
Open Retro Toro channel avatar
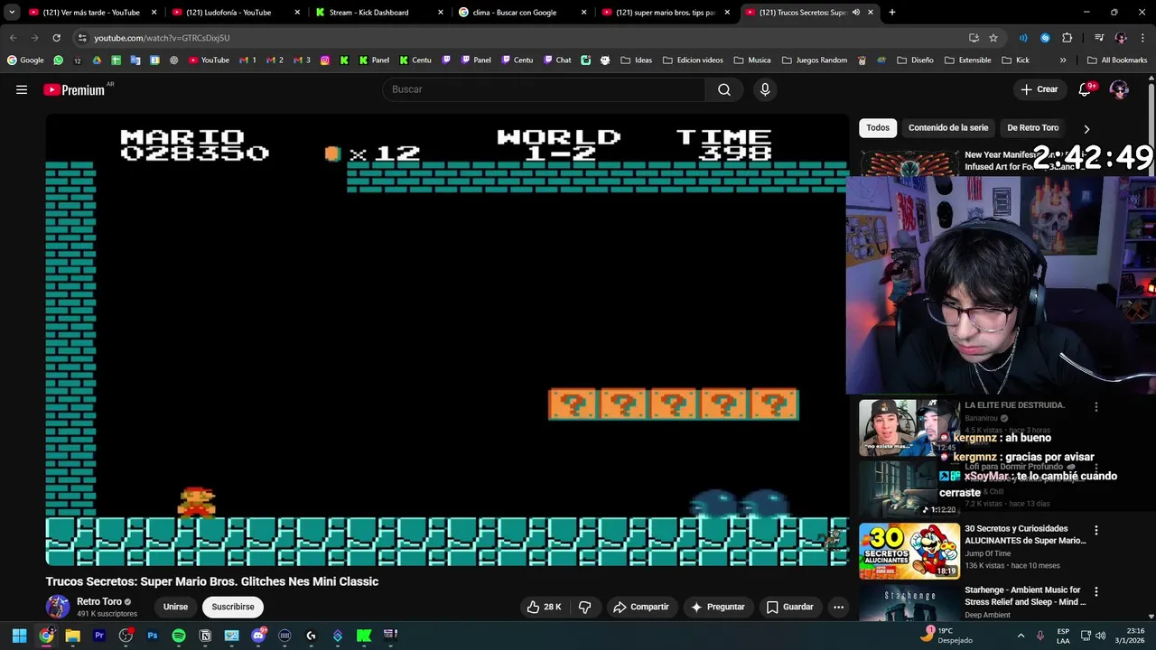(58, 607)
